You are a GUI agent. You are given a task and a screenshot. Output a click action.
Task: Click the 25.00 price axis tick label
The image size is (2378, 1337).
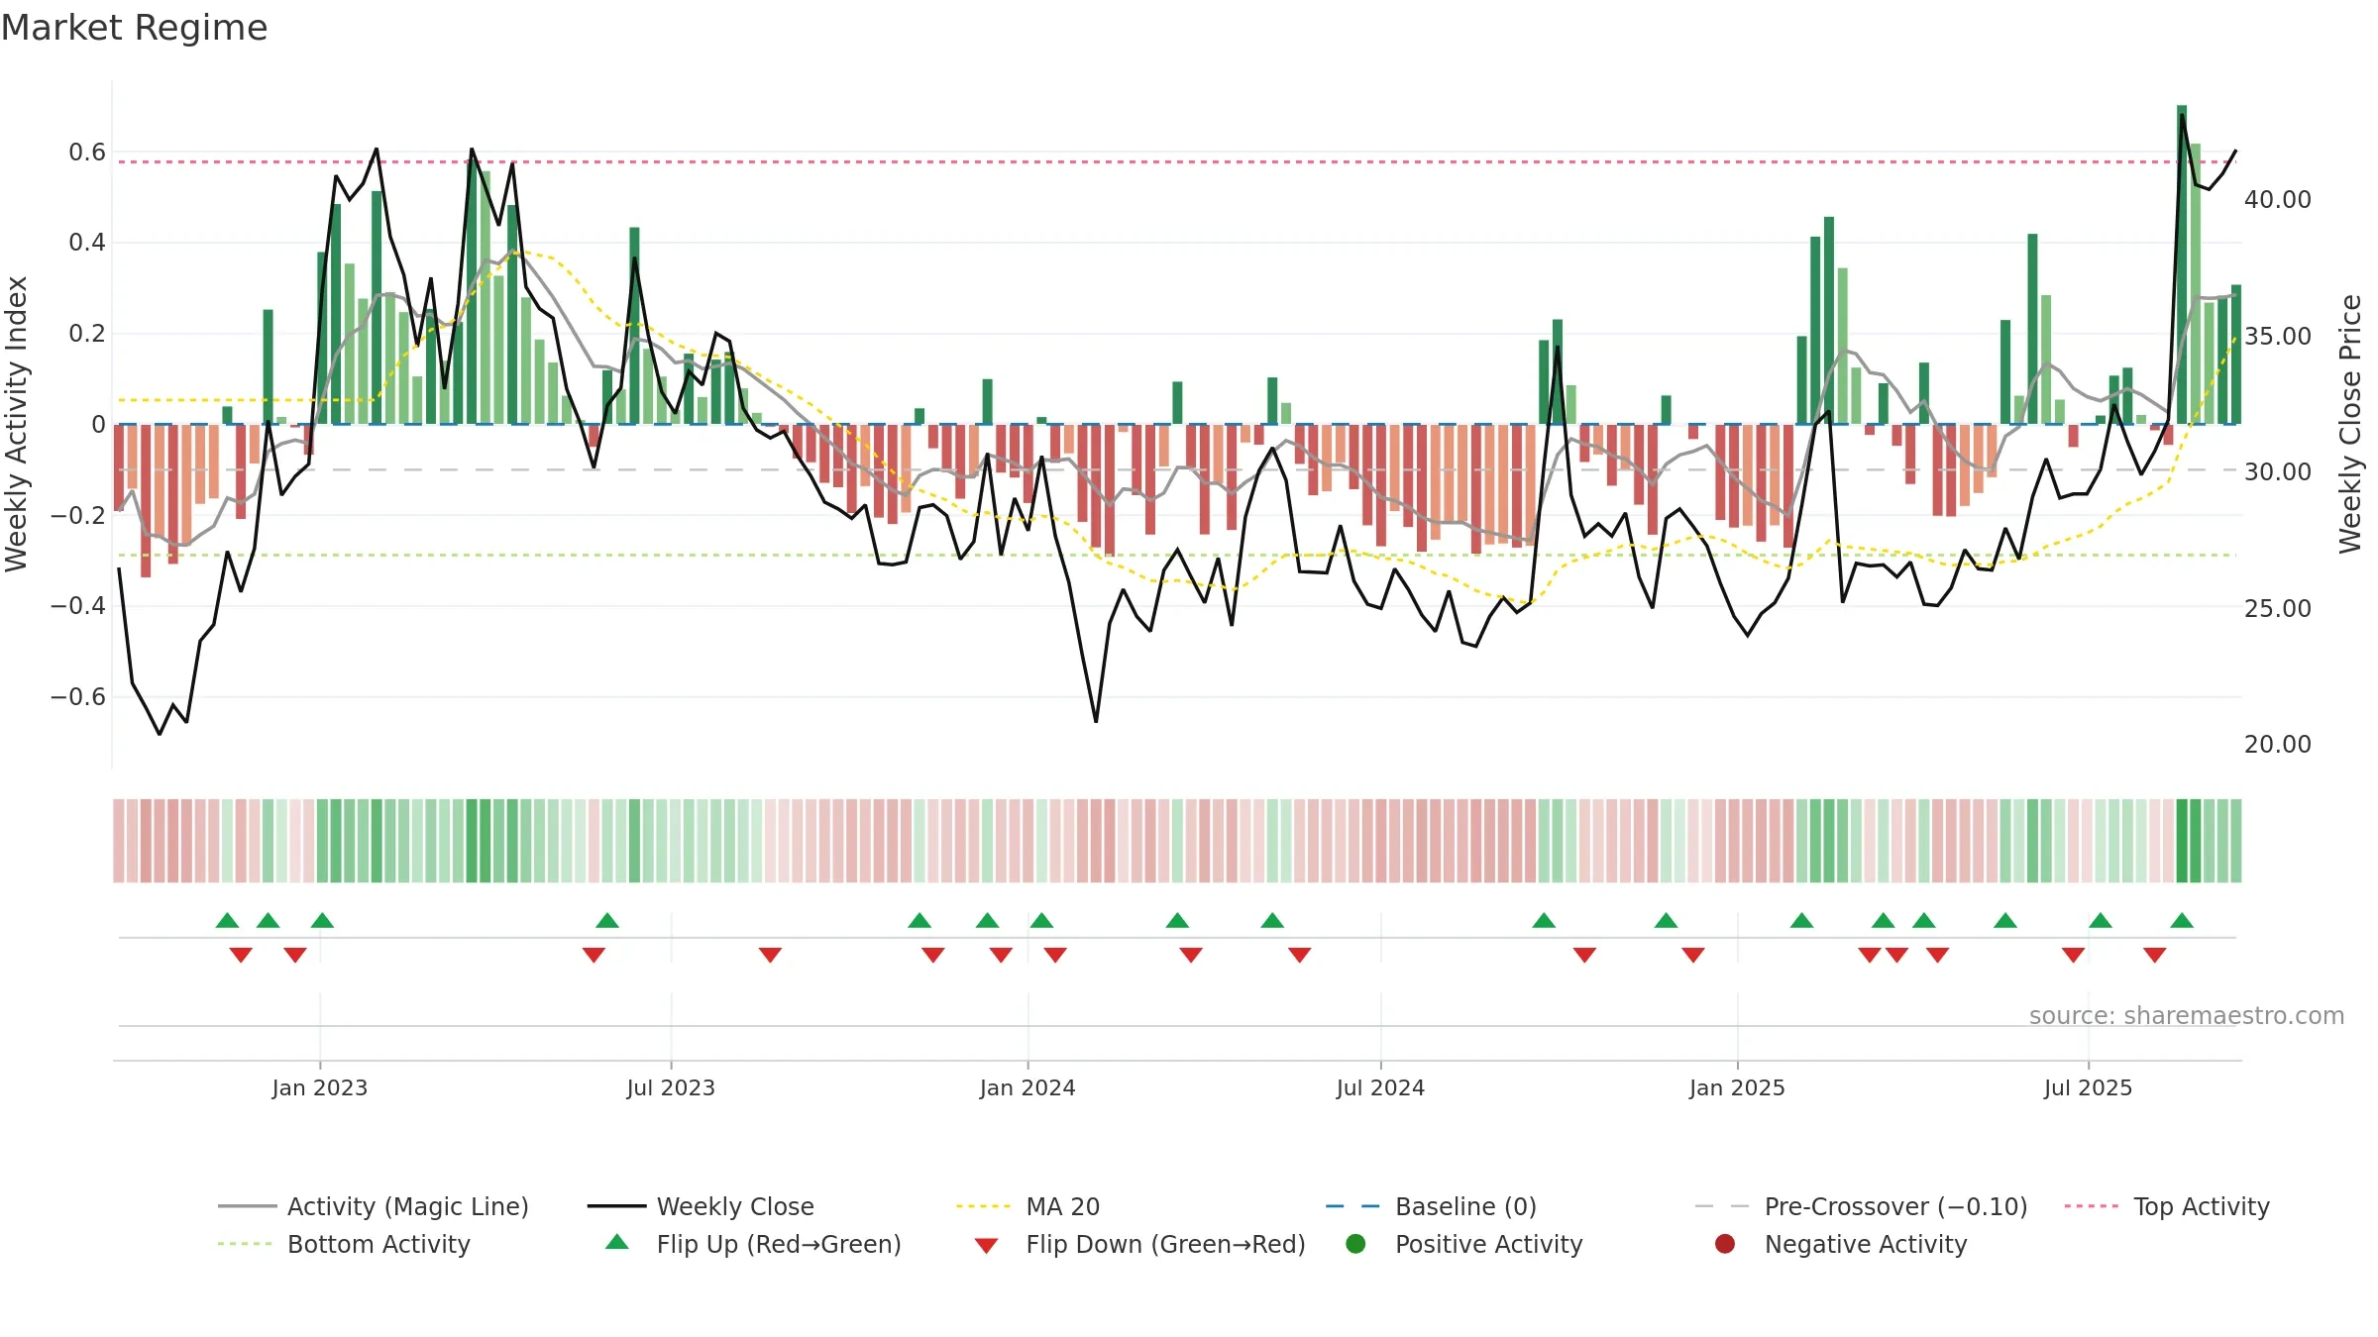click(x=2278, y=608)
